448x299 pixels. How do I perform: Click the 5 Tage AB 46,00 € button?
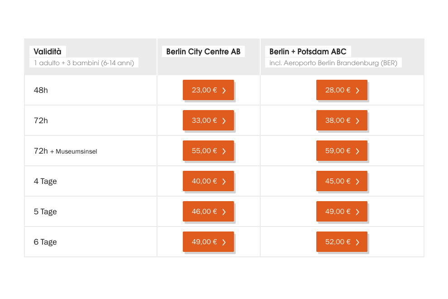208,212
